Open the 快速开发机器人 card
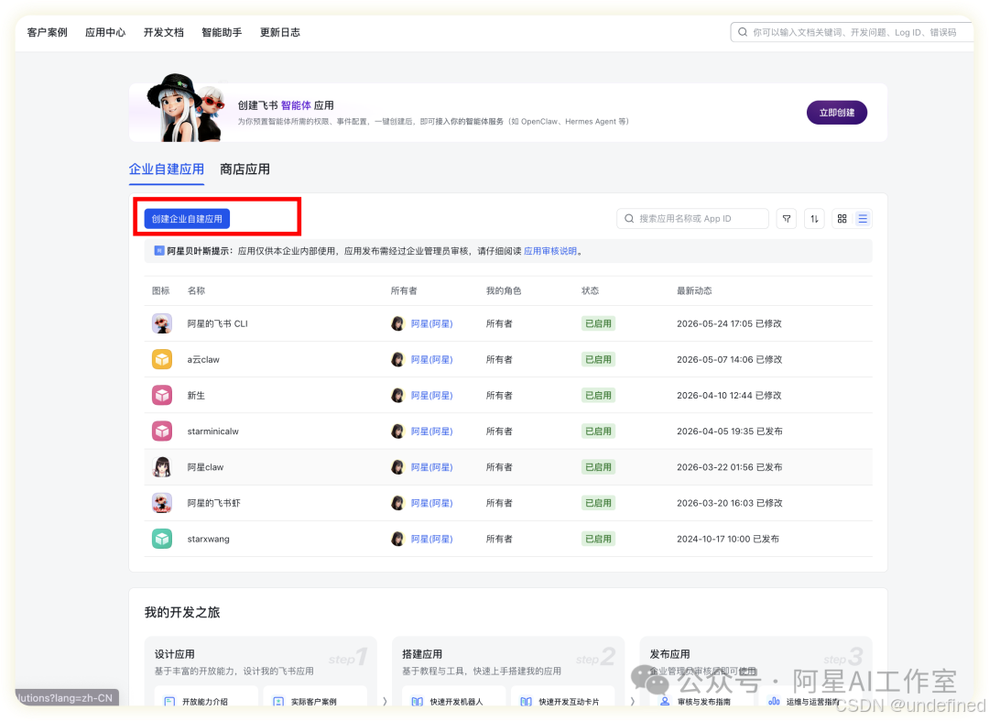This screenshot has height=721, width=989. [x=453, y=696]
